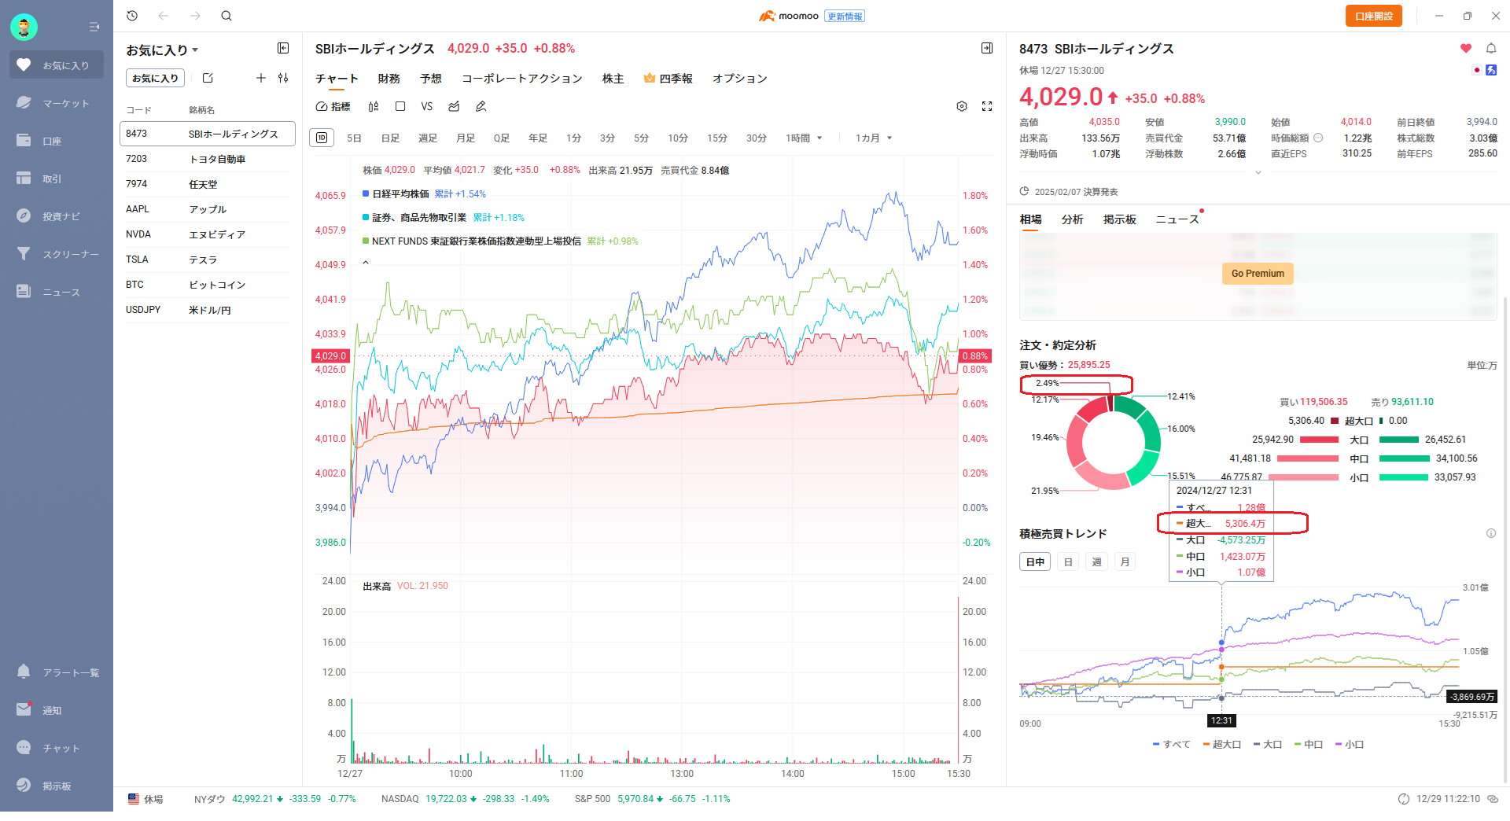Open the history clock icon
1510x821 pixels.
[132, 16]
